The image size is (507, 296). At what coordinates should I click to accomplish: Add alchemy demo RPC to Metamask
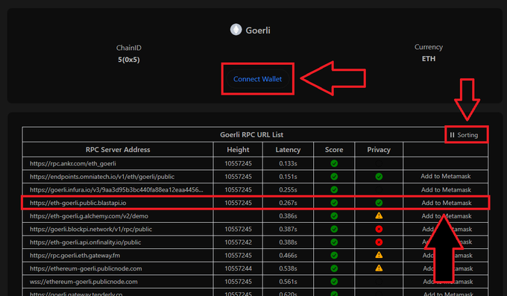(x=446, y=215)
